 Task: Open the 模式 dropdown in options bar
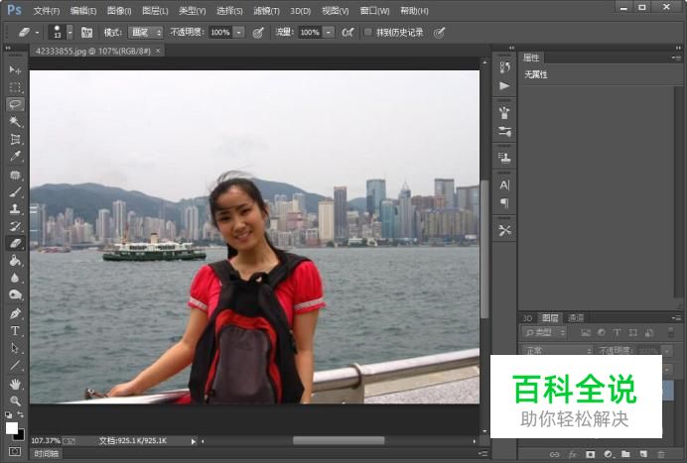pyautogui.click(x=145, y=32)
